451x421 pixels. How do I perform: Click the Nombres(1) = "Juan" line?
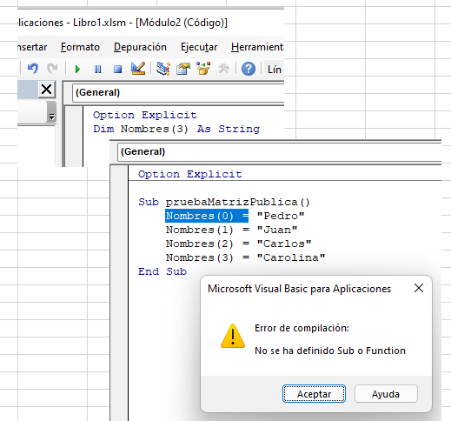pyautogui.click(x=231, y=230)
